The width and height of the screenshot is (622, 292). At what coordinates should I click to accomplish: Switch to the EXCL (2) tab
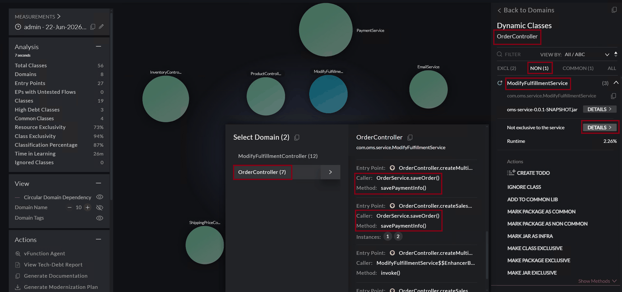point(507,68)
